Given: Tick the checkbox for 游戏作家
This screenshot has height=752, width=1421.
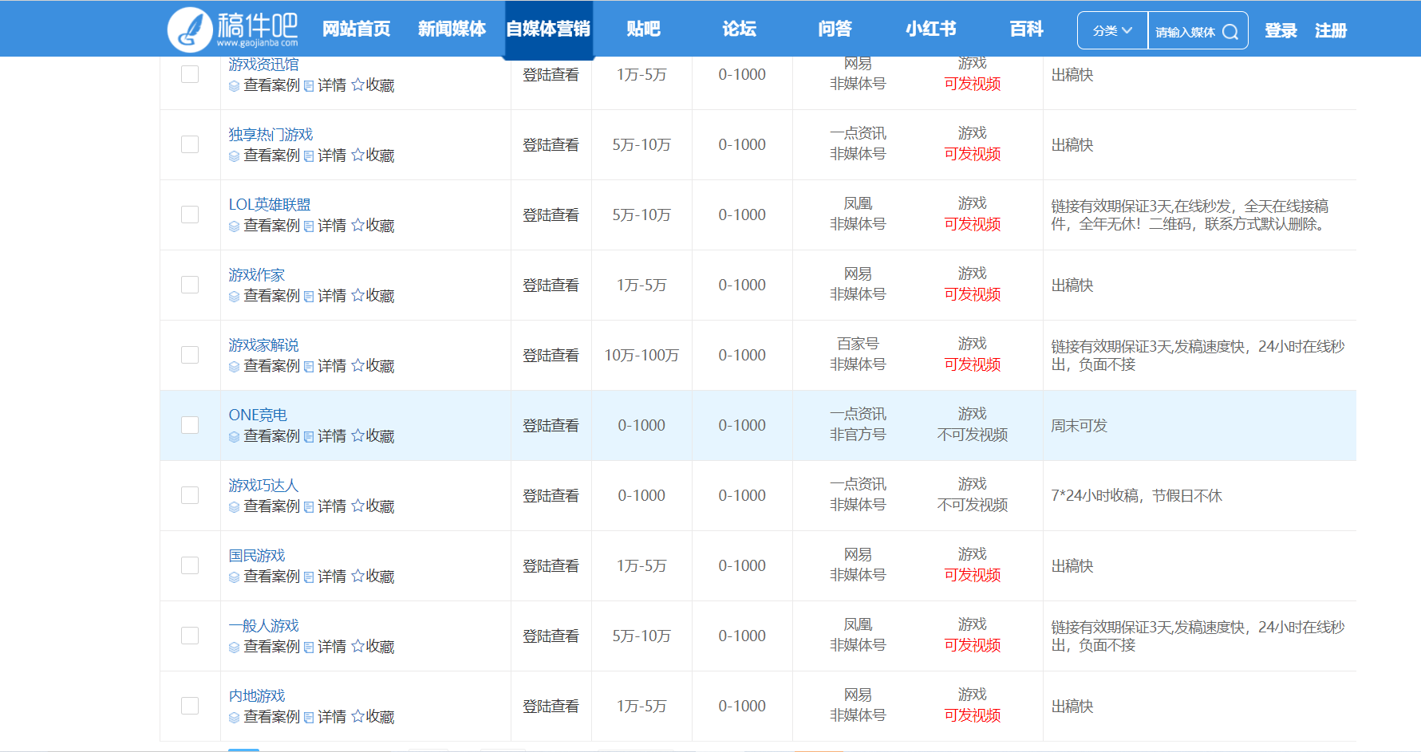Looking at the screenshot, I should (190, 285).
